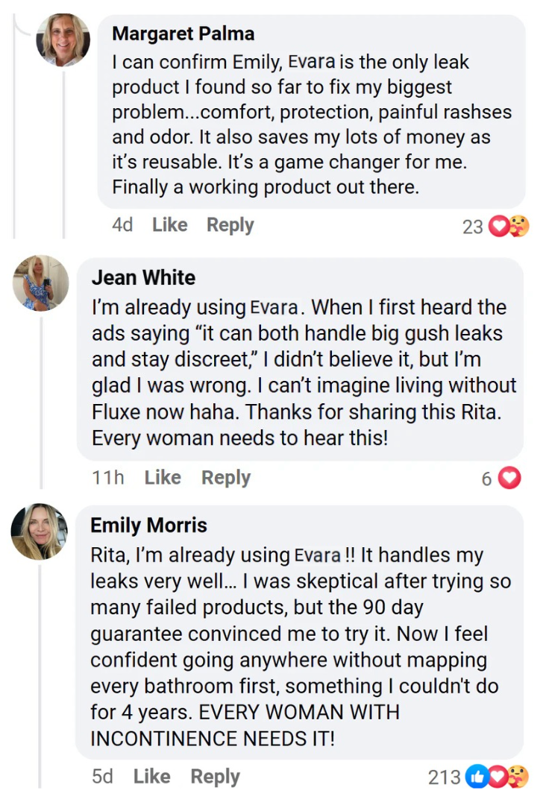
Task: Open Emily Morris's profile name link
Action: [x=148, y=525]
